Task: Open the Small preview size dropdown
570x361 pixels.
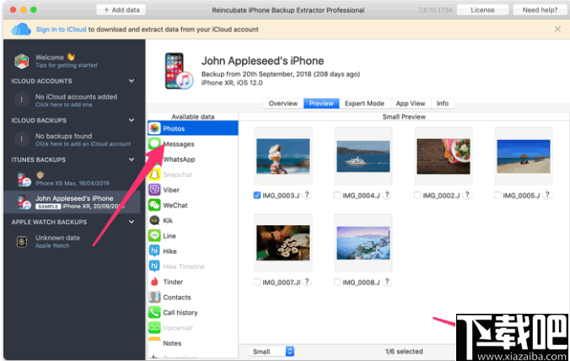Action: 272,351
